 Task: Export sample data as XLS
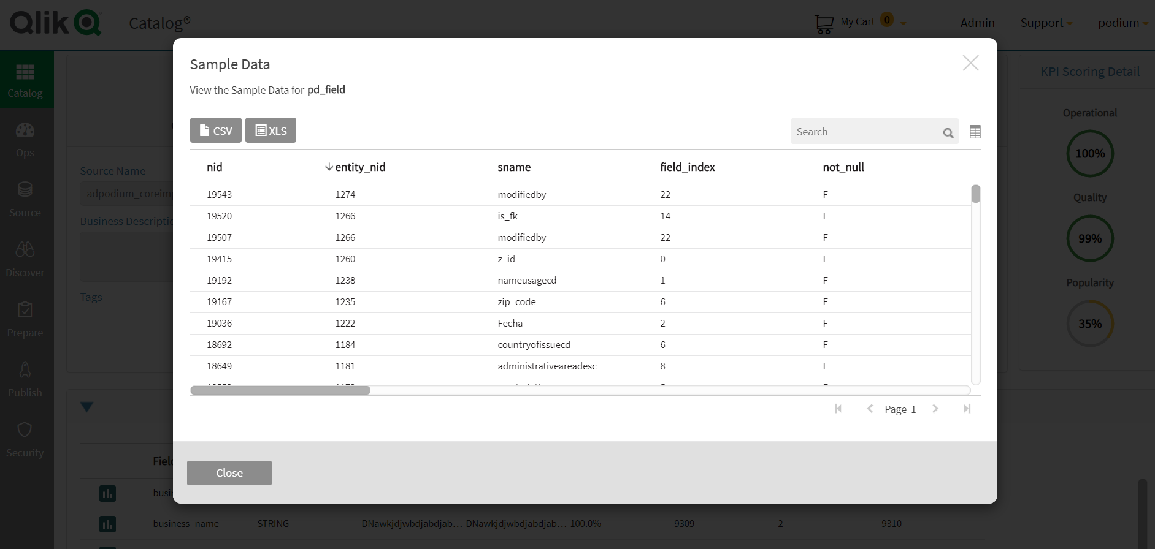tap(271, 131)
